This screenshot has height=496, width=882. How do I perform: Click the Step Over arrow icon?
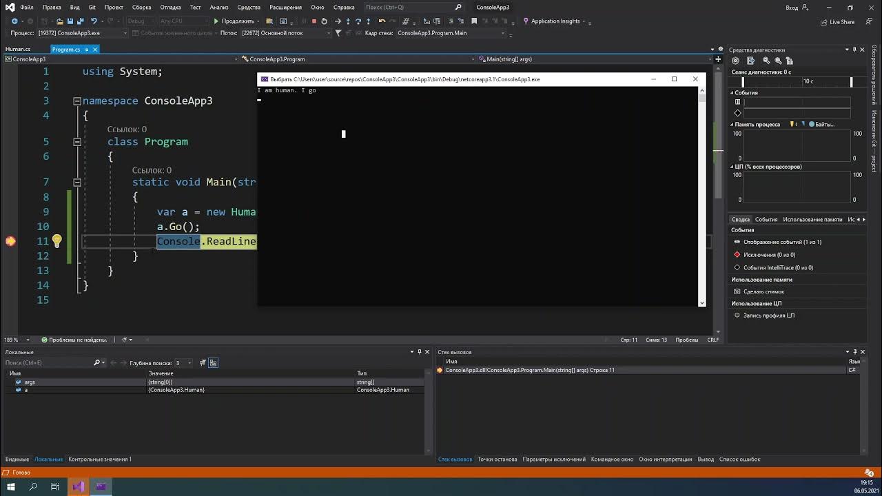(x=358, y=21)
